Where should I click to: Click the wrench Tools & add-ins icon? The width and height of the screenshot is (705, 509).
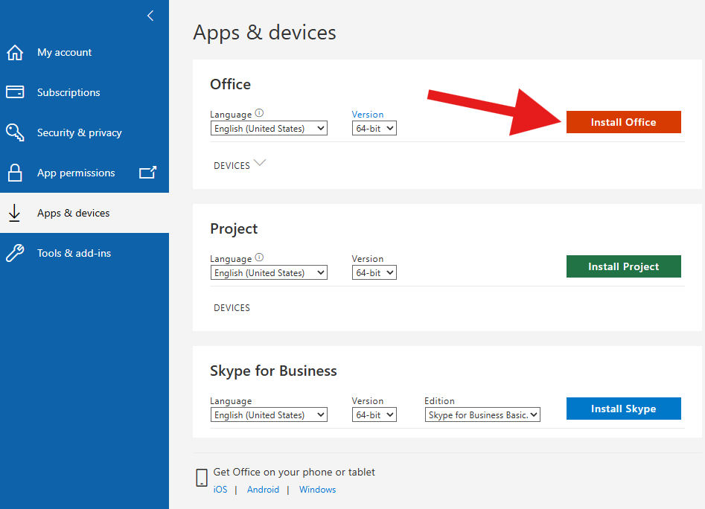click(x=15, y=253)
